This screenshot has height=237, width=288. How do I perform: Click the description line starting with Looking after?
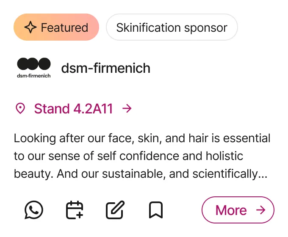142,138
